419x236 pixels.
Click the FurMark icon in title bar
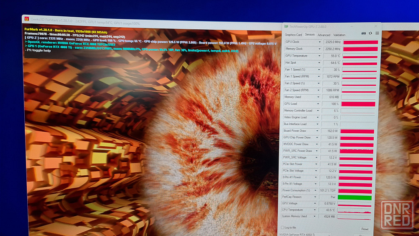pyautogui.click(x=27, y=19)
